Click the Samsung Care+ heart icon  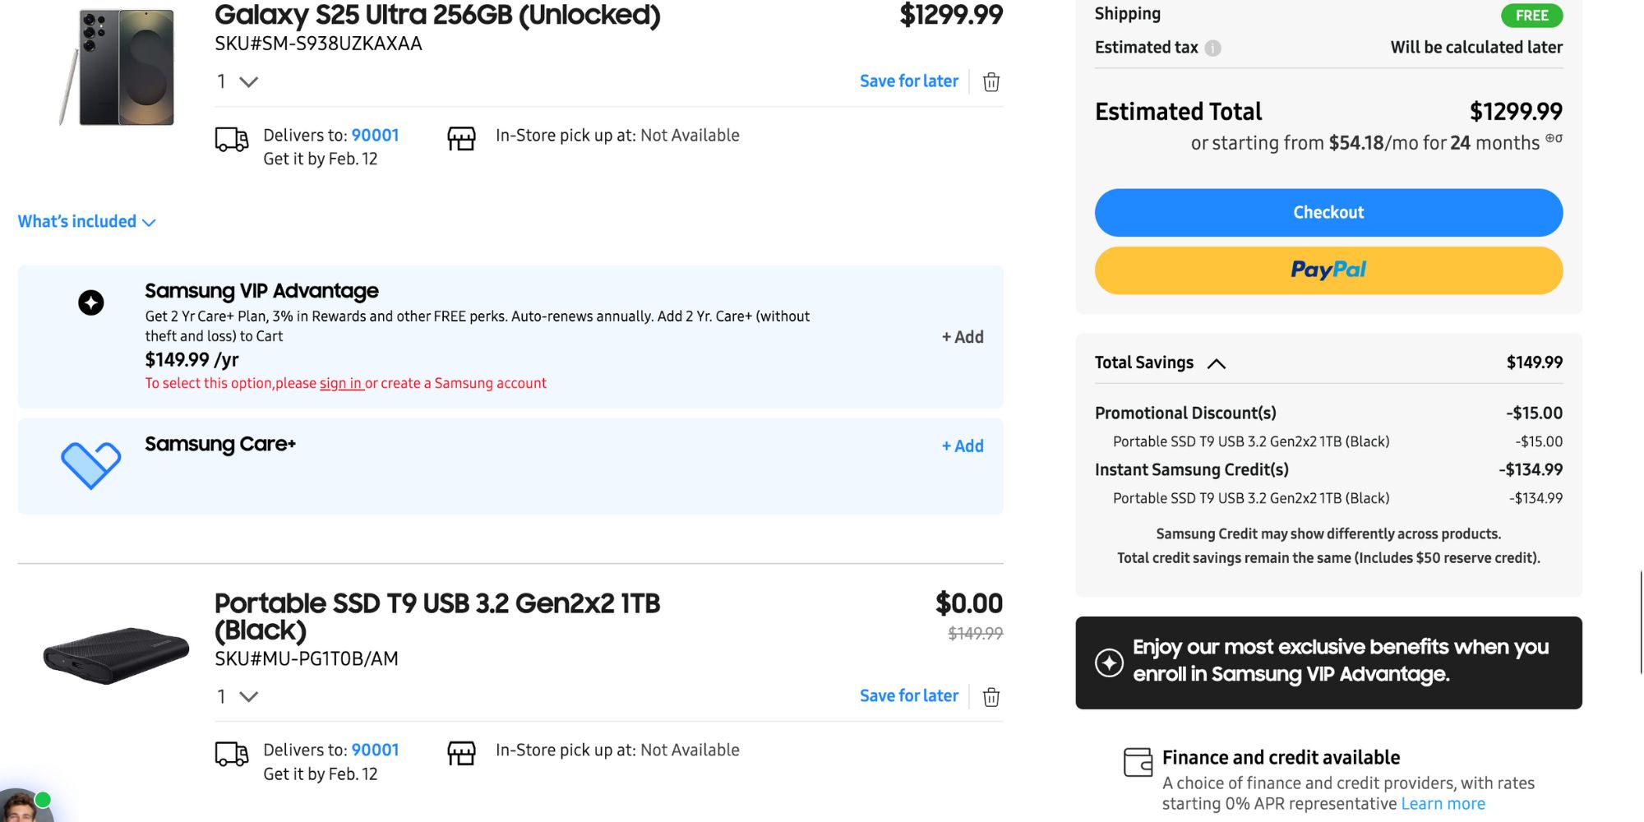tap(90, 464)
